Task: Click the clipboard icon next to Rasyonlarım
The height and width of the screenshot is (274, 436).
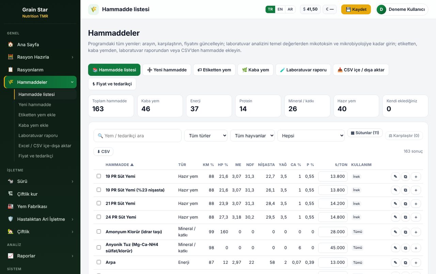Action: coord(11,70)
